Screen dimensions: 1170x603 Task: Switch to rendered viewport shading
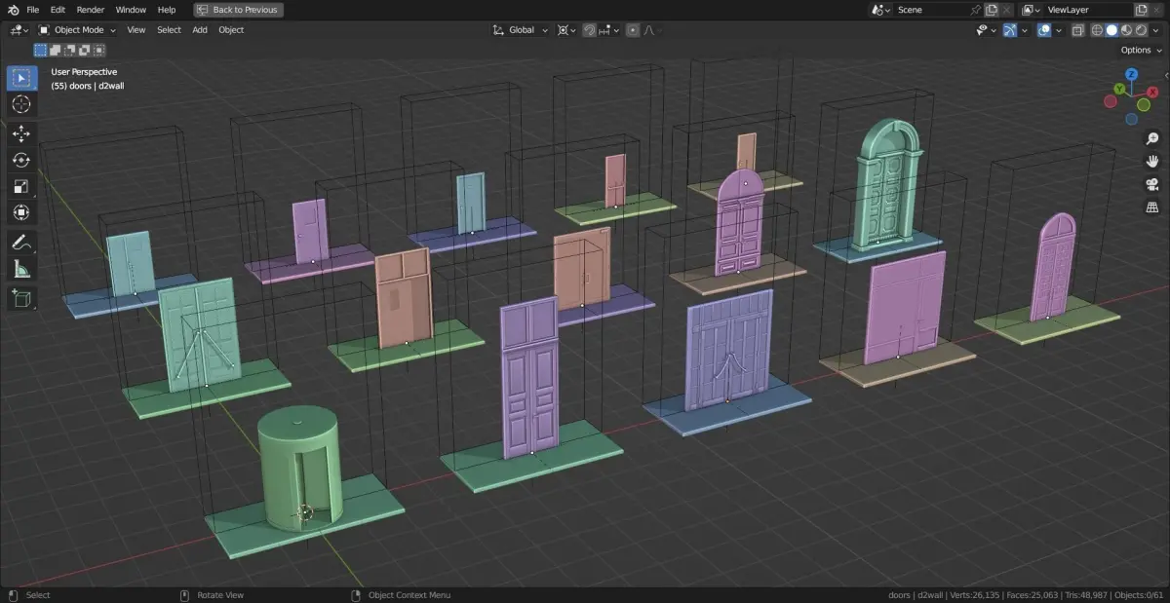(x=1141, y=30)
